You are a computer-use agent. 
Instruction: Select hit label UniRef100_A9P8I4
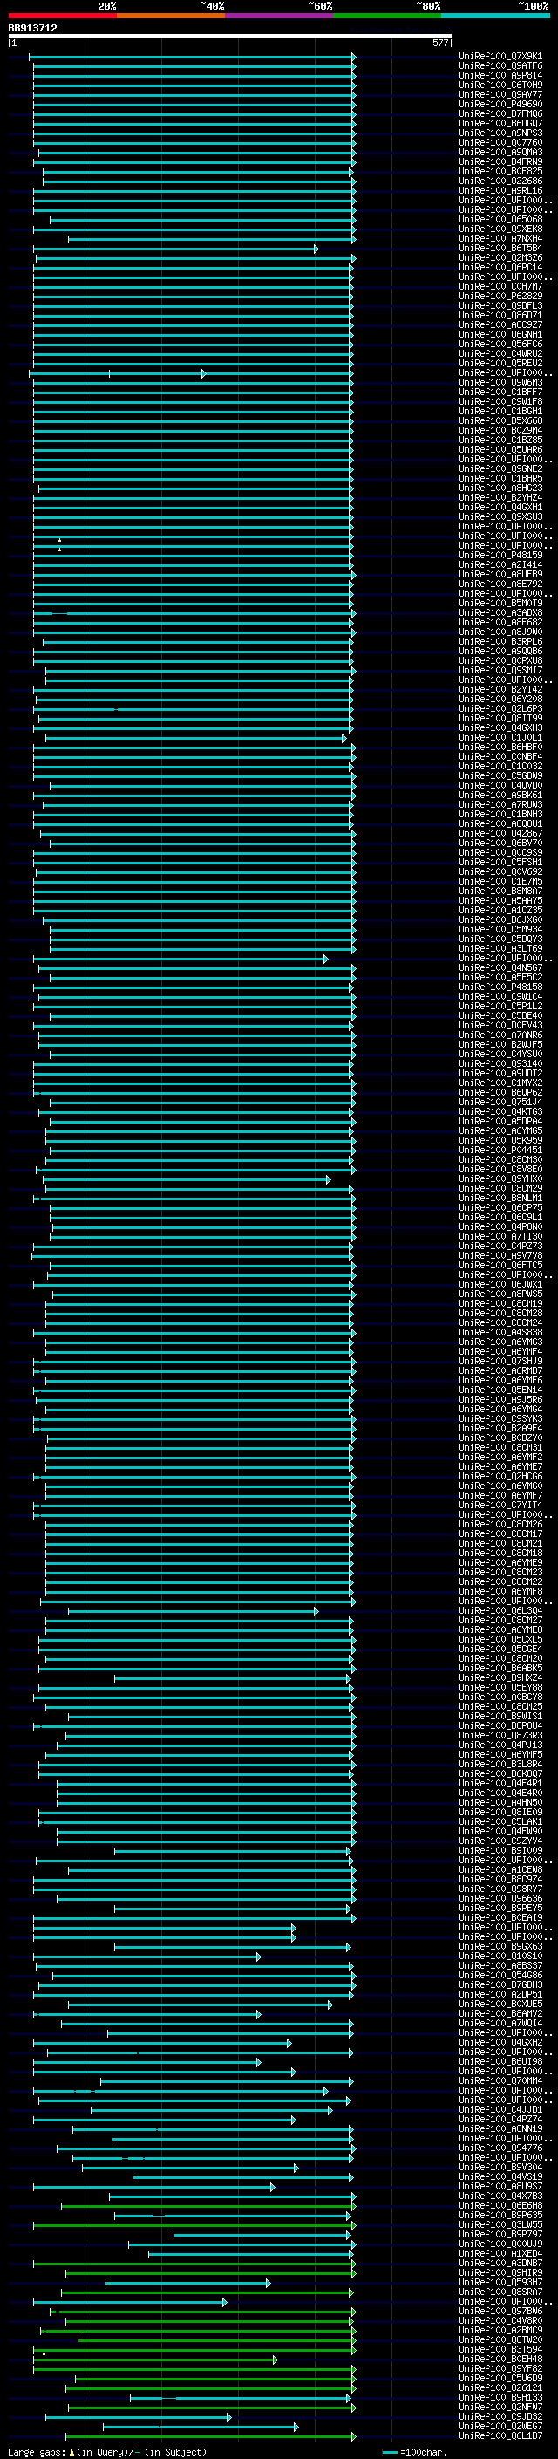500,75
